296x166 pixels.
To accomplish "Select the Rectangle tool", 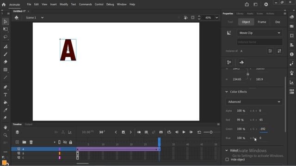I will coord(5,70).
